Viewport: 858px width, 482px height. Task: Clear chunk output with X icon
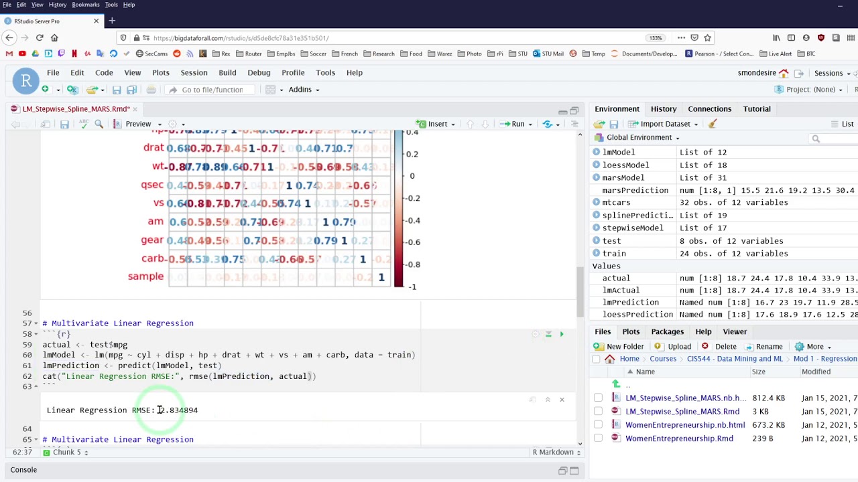pos(562,400)
